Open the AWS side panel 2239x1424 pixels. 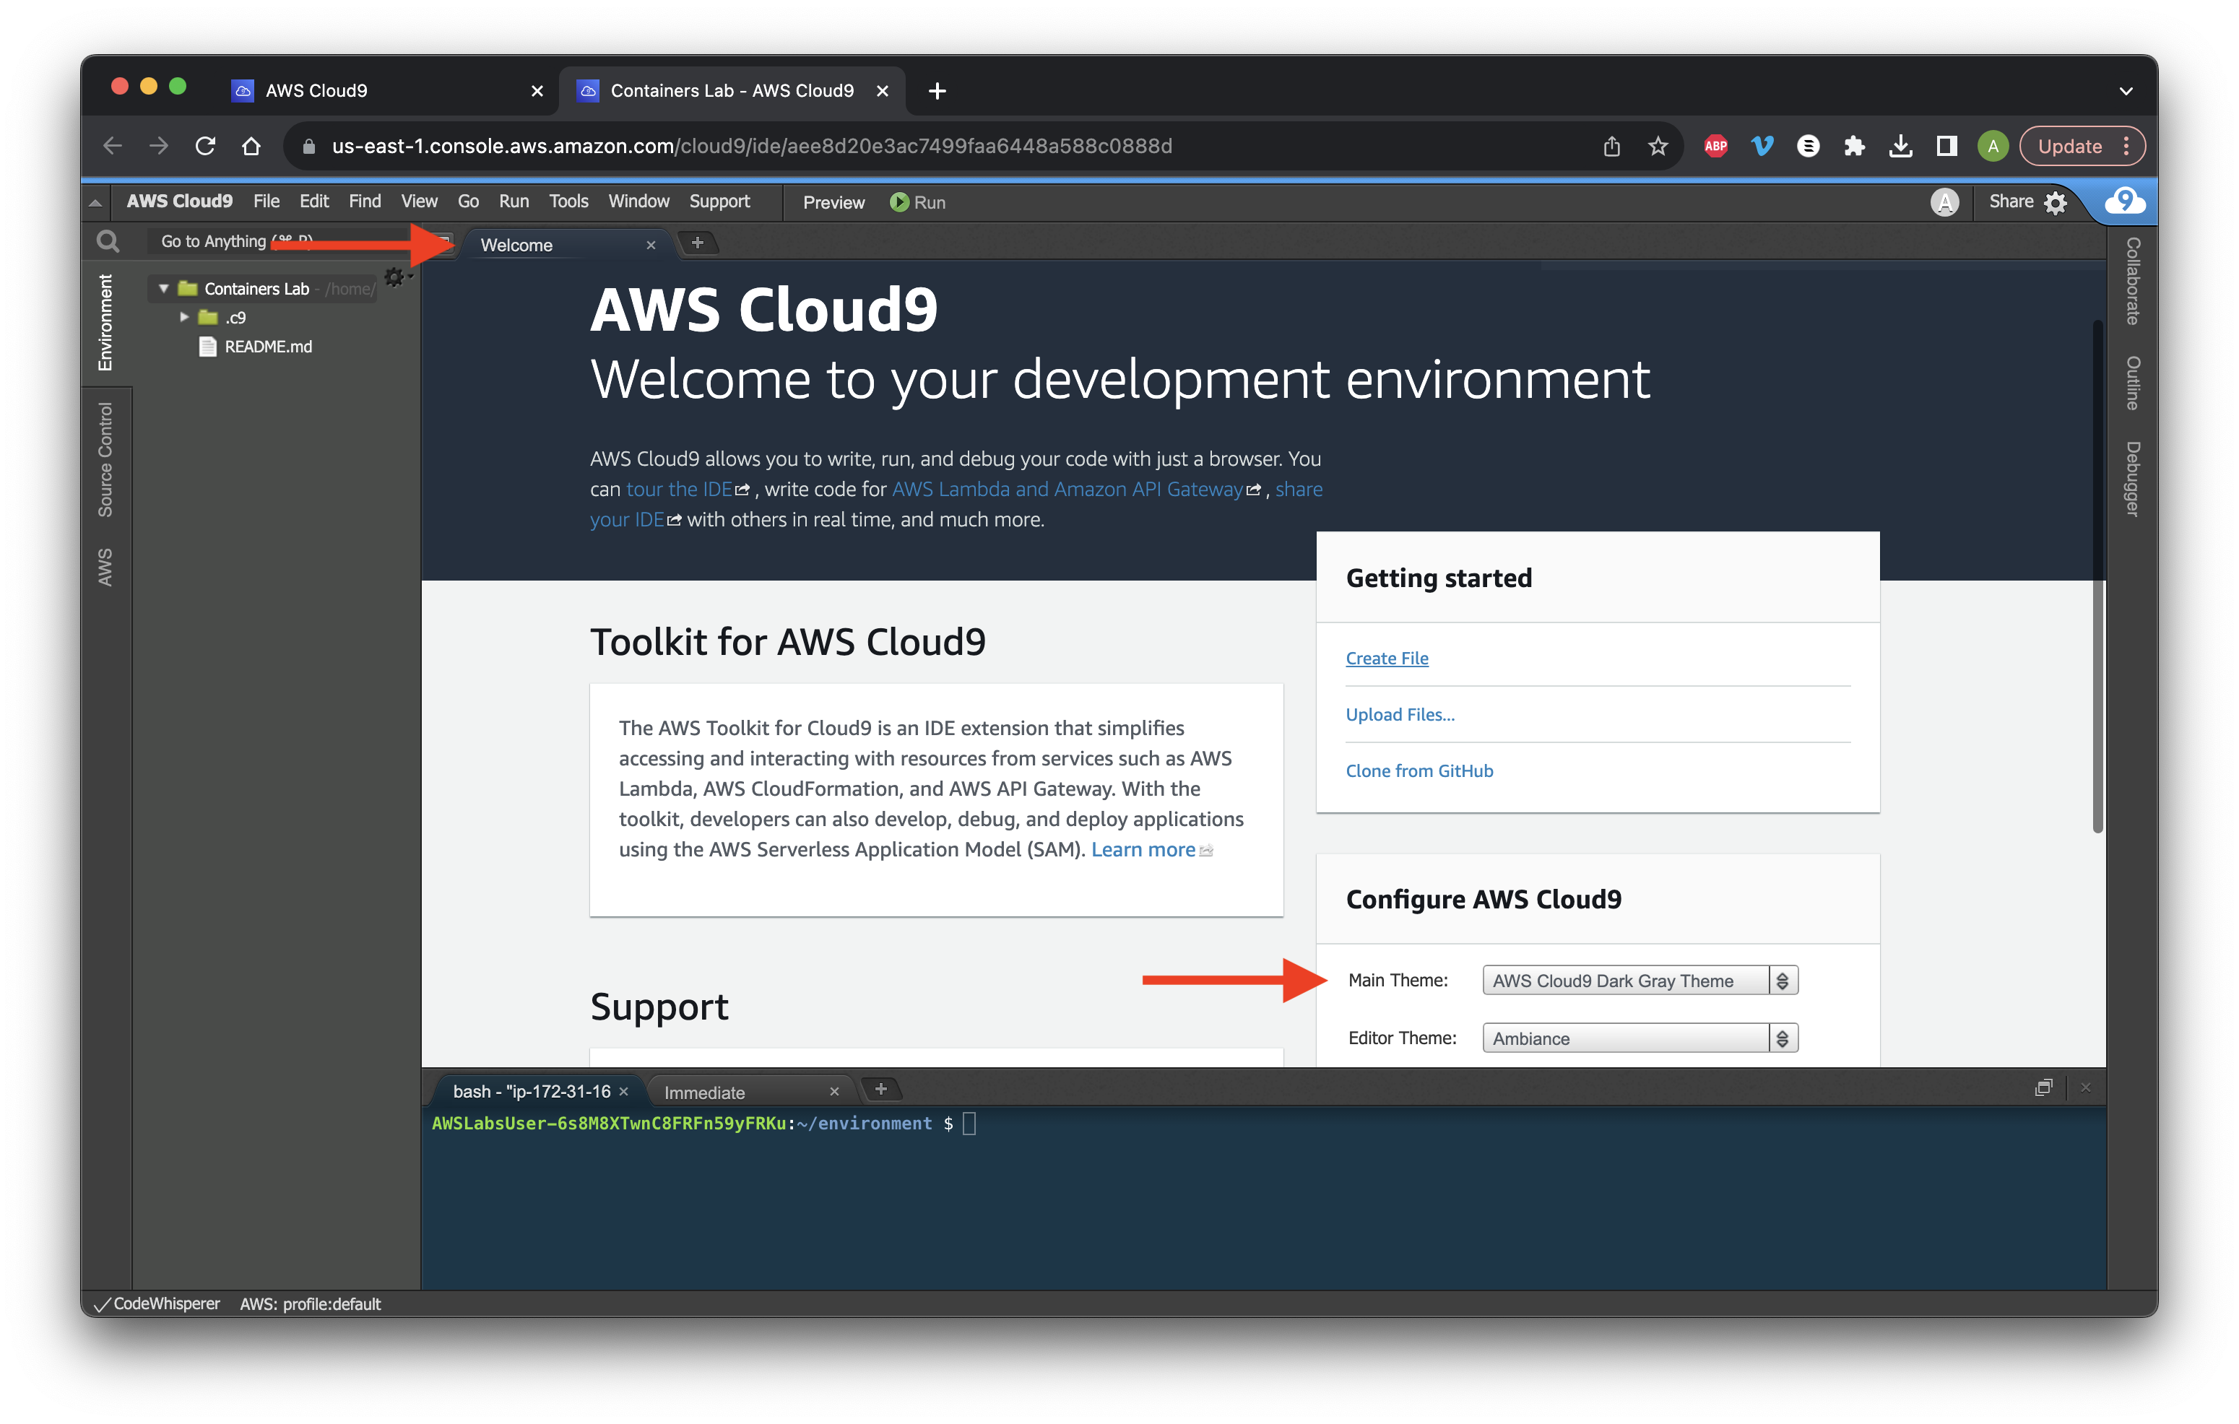105,567
